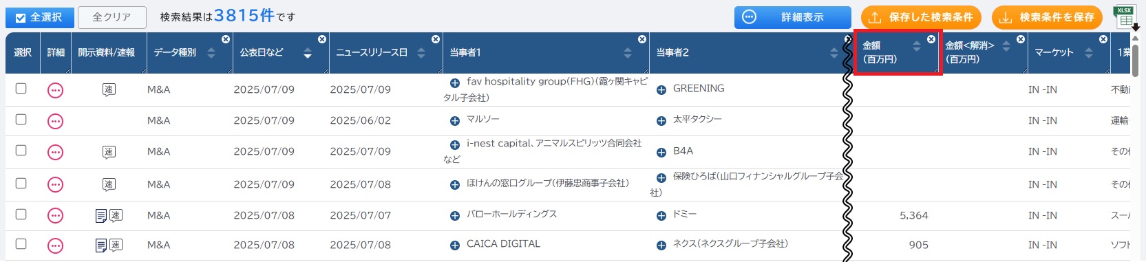
Task: Sort by the 金額(百万円) column arrows
Action: 916,46
